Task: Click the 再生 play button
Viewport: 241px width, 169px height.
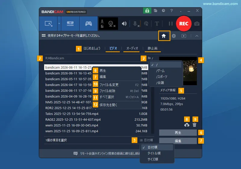Action: [x=178, y=133]
